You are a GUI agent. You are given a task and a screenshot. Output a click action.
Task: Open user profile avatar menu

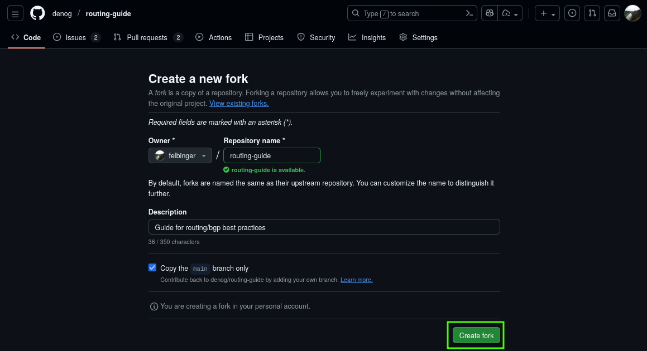pos(632,13)
